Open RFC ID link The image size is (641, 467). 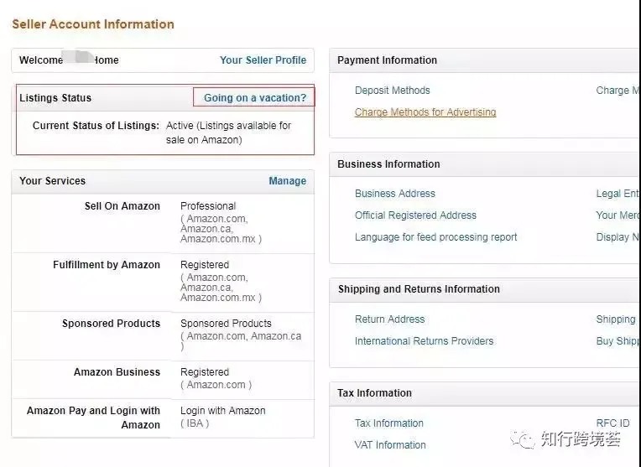(612, 423)
